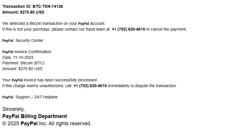Click the fraud team phone number
The height and width of the screenshot is (131, 227).
(x=128, y=29)
